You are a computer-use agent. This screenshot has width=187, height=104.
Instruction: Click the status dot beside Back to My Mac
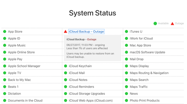[5, 80]
